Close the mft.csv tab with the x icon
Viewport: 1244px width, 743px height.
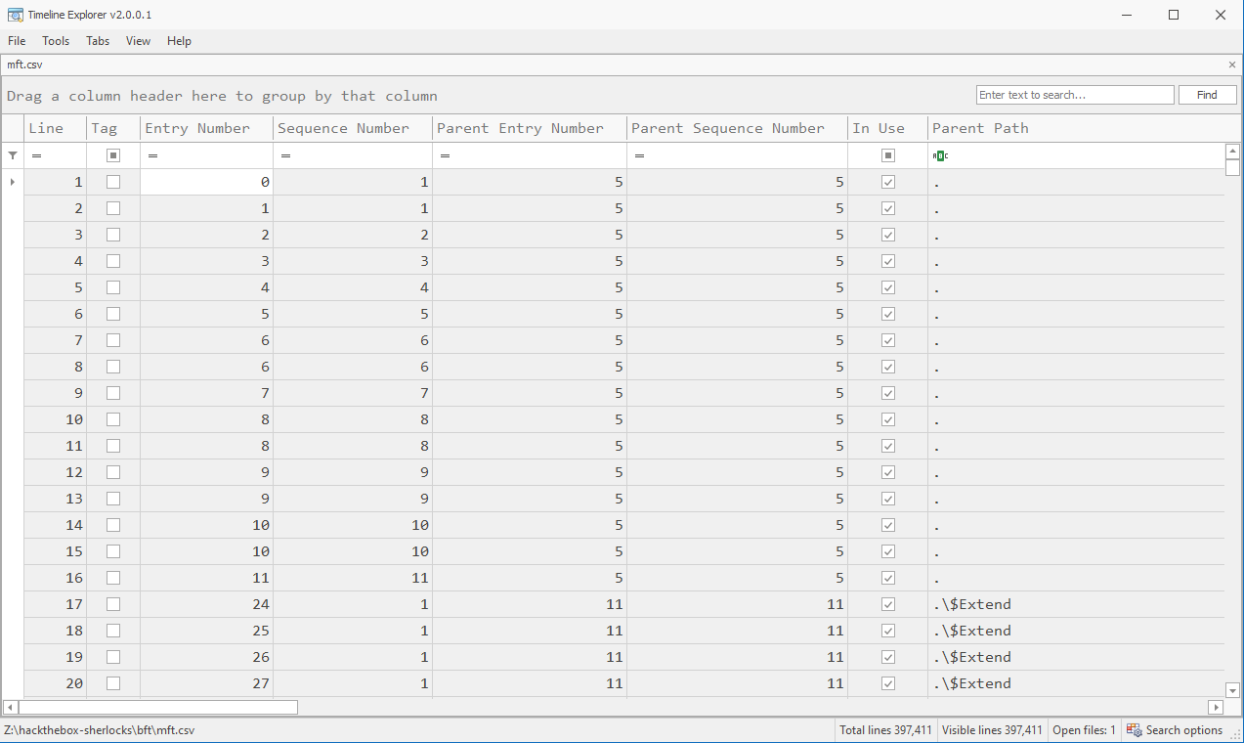click(1231, 65)
